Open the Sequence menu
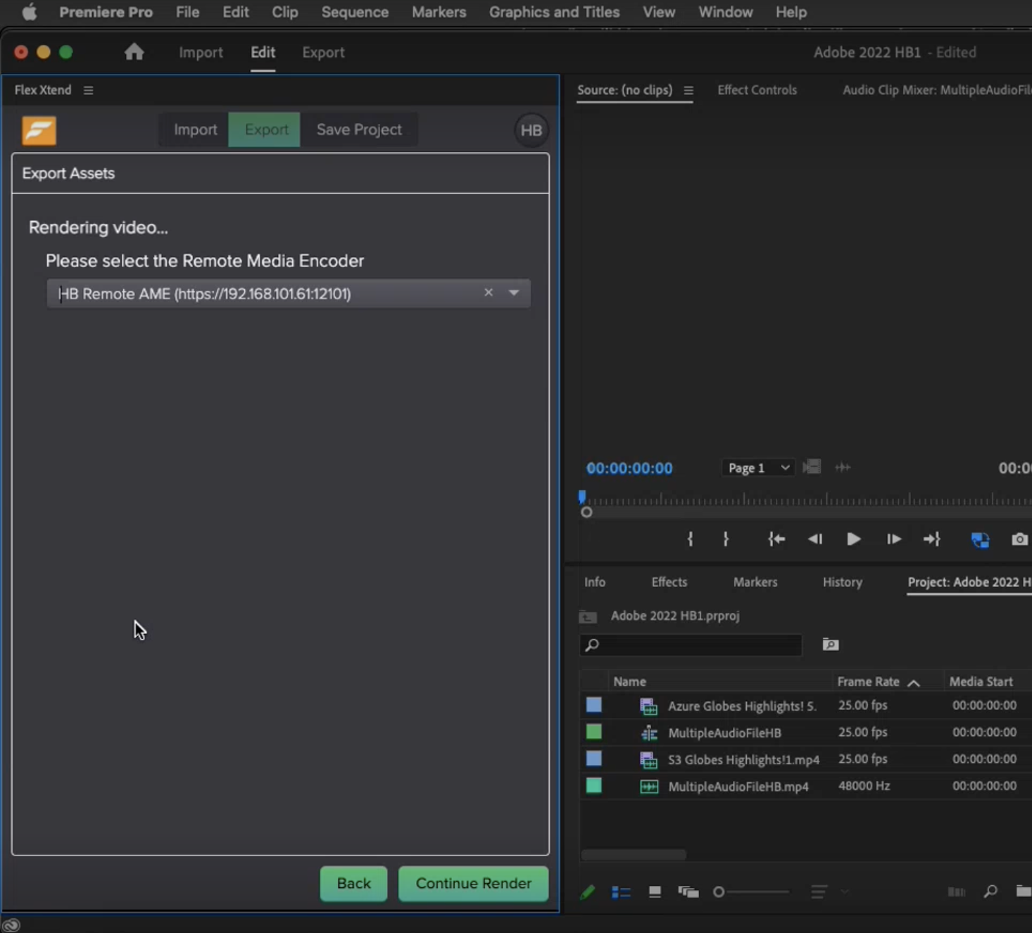Screen dimensions: 1032x933 [355, 12]
